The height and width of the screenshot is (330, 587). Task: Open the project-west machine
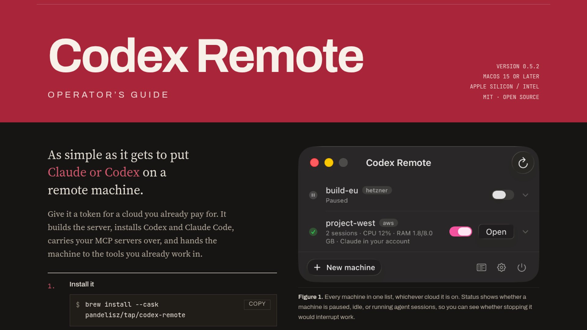496,232
